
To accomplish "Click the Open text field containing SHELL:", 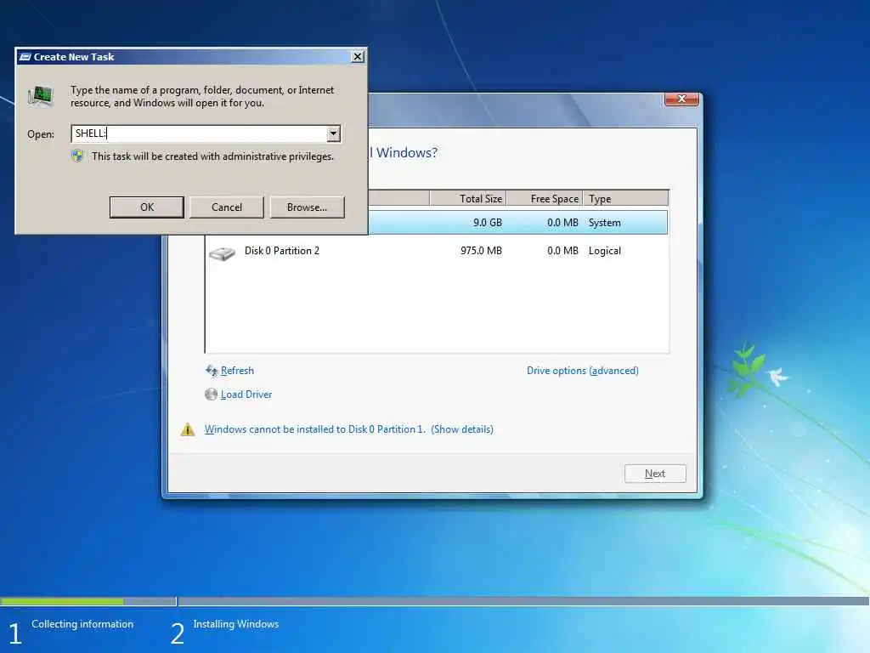I will 199,133.
